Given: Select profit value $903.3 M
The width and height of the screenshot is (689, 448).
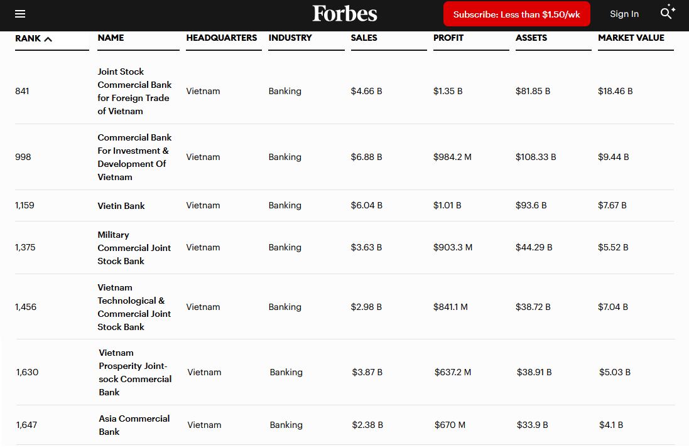Looking at the screenshot, I should 453,247.
